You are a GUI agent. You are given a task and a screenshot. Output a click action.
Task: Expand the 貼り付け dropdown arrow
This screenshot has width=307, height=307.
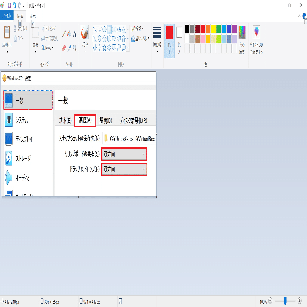pos(7,52)
